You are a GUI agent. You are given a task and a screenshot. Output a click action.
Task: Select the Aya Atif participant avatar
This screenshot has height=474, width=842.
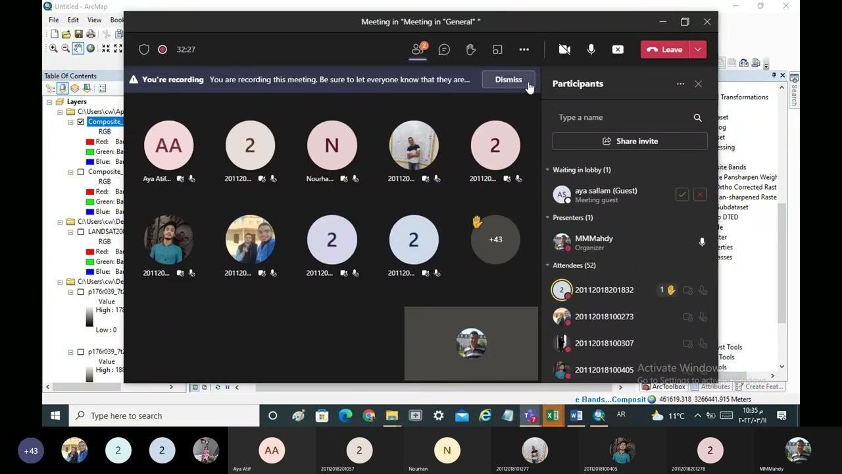(168, 145)
